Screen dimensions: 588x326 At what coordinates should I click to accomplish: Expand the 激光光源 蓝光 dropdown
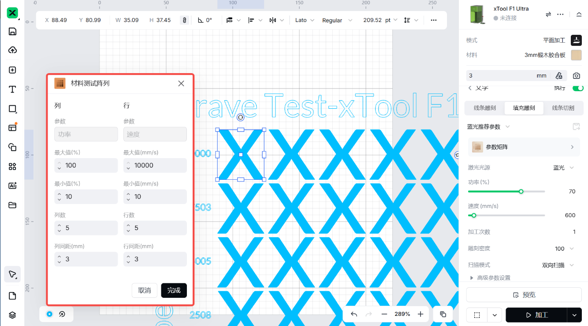pos(564,168)
